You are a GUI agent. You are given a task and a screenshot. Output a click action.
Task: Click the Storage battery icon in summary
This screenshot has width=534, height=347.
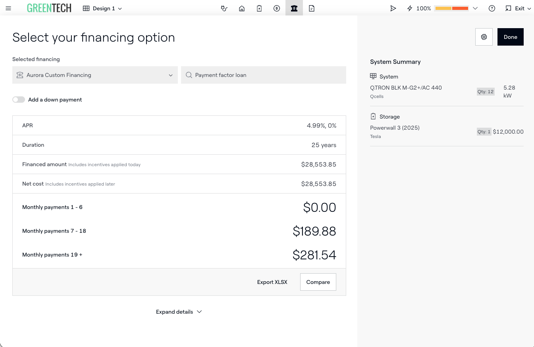373,117
